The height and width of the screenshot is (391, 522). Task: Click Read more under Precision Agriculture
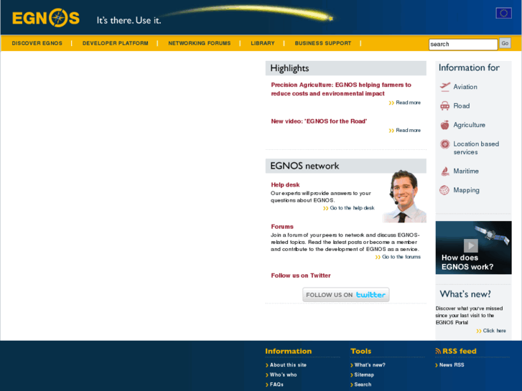point(408,103)
